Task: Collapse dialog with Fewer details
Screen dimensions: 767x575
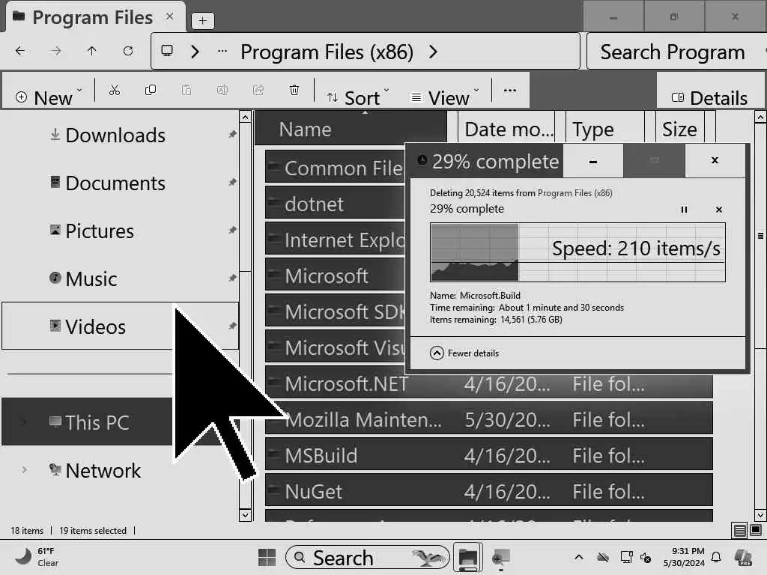Action: [x=464, y=353]
